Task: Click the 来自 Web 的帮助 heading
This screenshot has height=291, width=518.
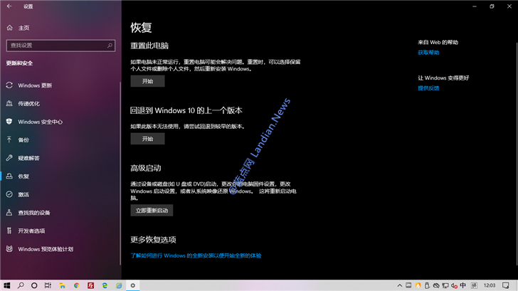Action: 438,42
